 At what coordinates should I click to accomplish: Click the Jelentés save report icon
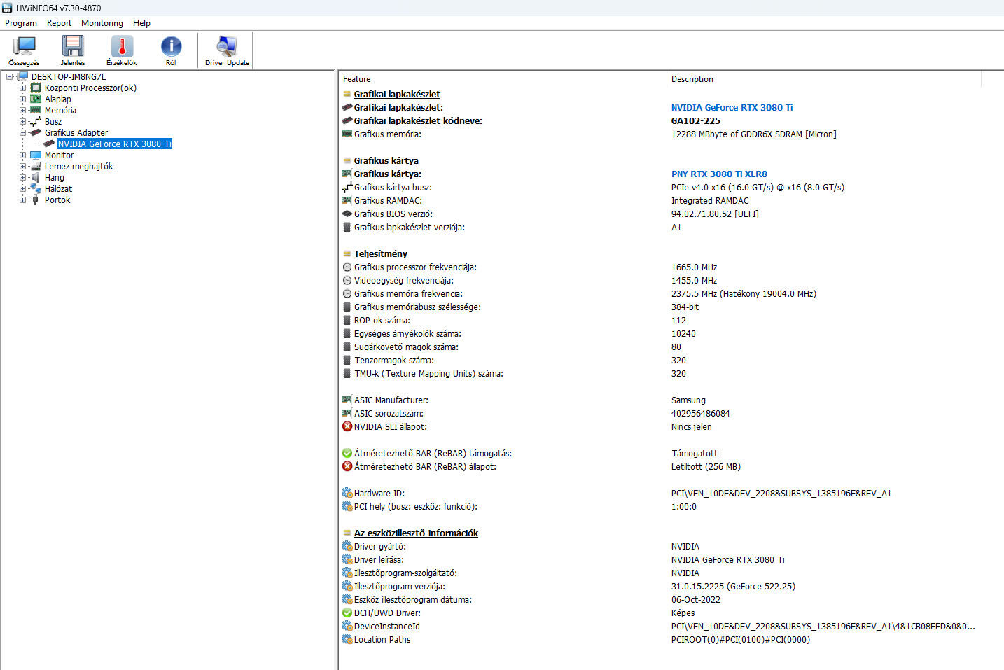point(73,46)
